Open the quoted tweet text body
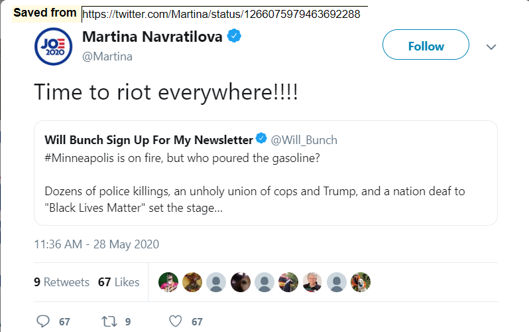 pyautogui.click(x=255, y=193)
